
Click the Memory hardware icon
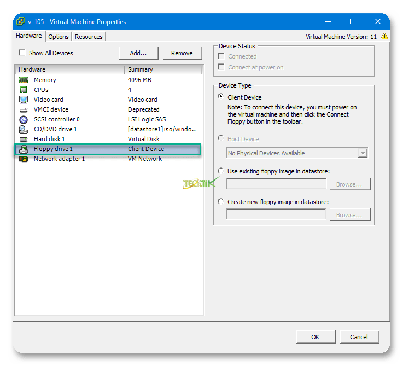(24, 80)
